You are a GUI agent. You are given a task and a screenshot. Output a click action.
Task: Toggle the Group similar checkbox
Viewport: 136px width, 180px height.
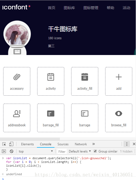[95, 151]
